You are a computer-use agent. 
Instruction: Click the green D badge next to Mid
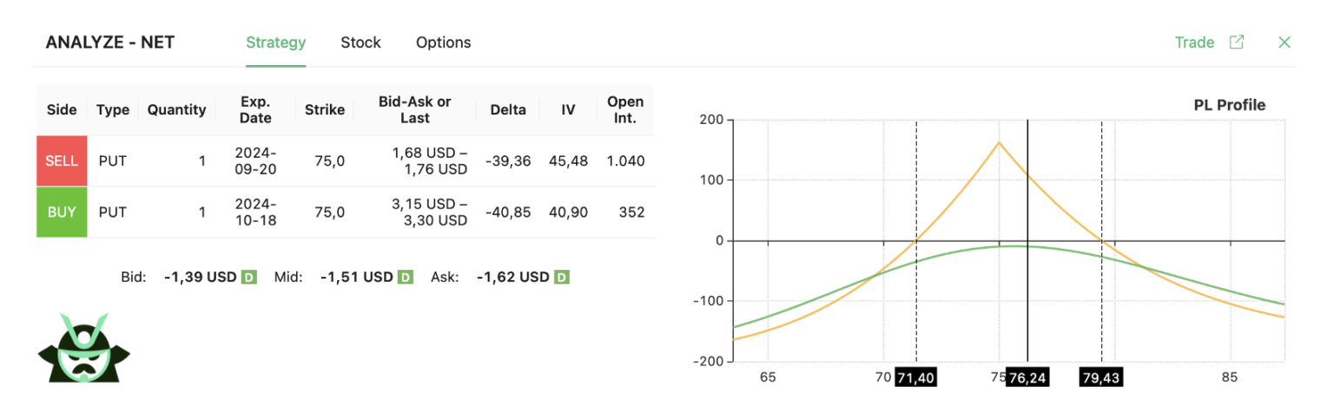click(405, 278)
